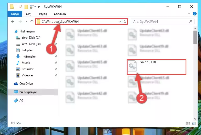Open the Dosya file menu
The height and width of the screenshot is (135, 201).
15,14
